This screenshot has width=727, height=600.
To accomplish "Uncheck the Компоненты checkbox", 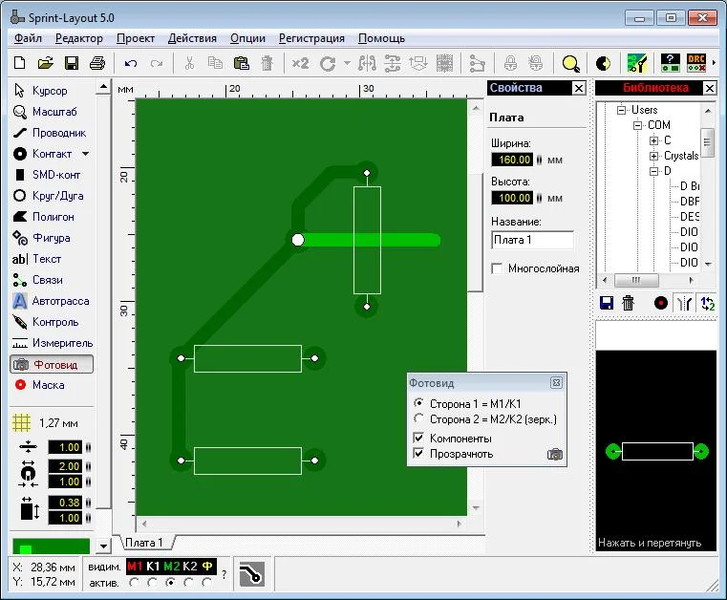I will pos(418,438).
